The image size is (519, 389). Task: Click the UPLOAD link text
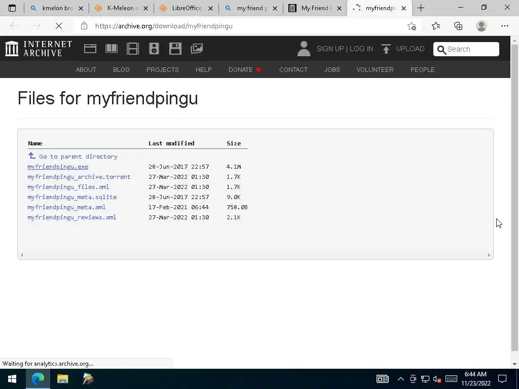[x=410, y=49]
